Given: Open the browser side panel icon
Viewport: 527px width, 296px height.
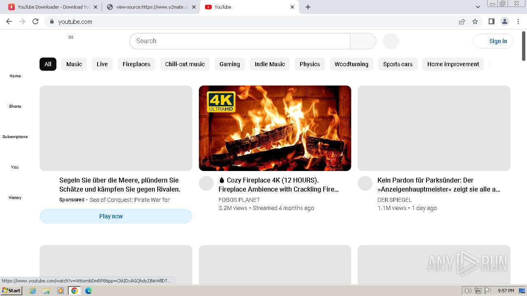Looking at the screenshot, I should point(491,21).
